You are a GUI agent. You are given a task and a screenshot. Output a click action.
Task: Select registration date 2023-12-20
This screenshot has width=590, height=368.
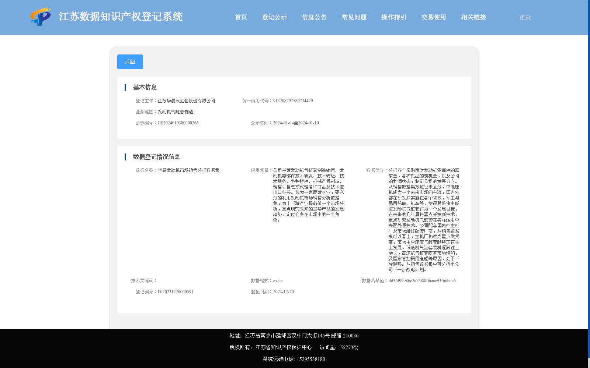pos(283,292)
